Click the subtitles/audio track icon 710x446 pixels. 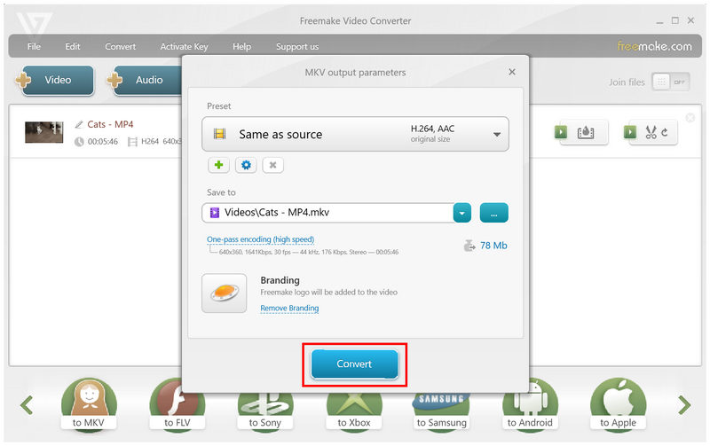pyautogui.click(x=586, y=132)
